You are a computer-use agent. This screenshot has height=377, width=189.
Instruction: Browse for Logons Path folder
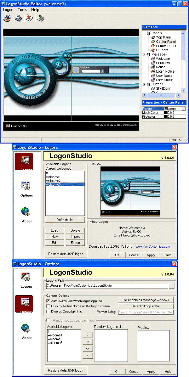[x=171, y=286]
